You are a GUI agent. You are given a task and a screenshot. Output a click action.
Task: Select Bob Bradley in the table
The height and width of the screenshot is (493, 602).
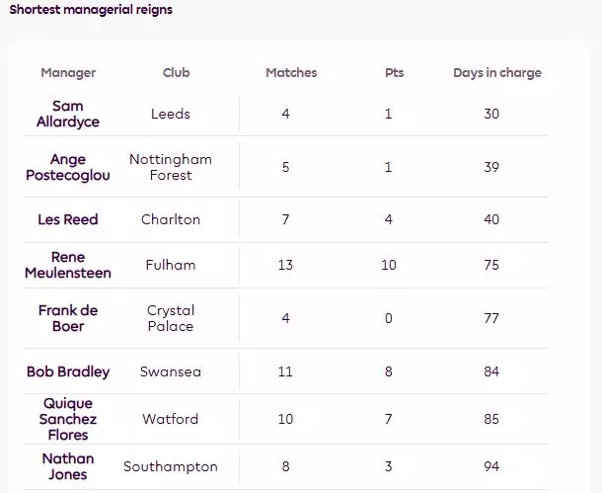point(68,371)
